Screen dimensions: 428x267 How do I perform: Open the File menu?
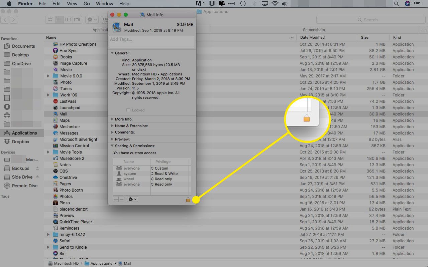point(42,4)
